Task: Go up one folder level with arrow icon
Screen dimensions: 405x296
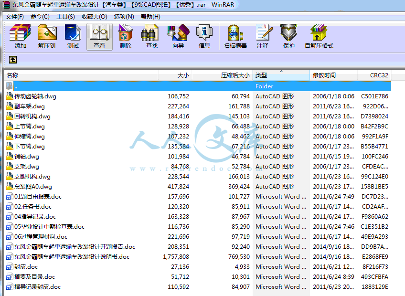Action: [x=13, y=60]
